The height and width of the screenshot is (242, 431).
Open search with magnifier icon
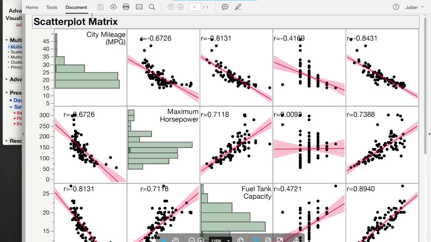click(x=152, y=7)
